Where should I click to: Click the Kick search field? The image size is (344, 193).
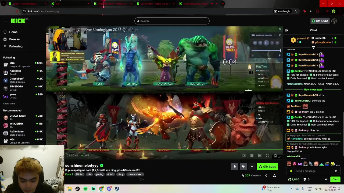pyautogui.click(x=172, y=21)
